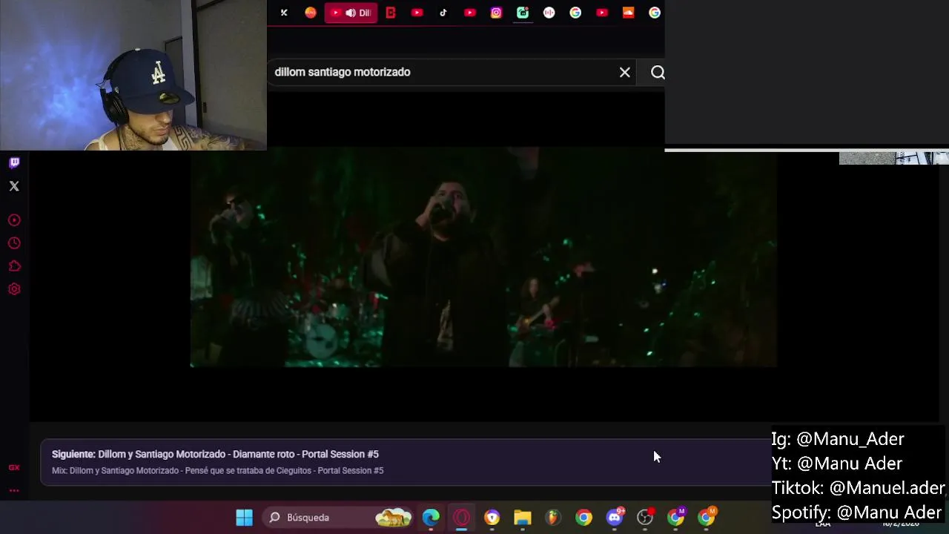Viewport: 949px width, 534px height.
Task: Open Chrome with orange M profile badge
Action: point(707,517)
